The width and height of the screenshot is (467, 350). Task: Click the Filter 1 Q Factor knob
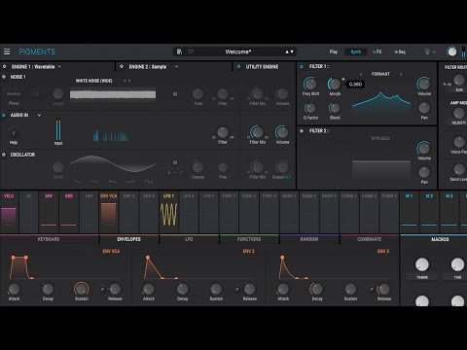pyautogui.click(x=310, y=108)
